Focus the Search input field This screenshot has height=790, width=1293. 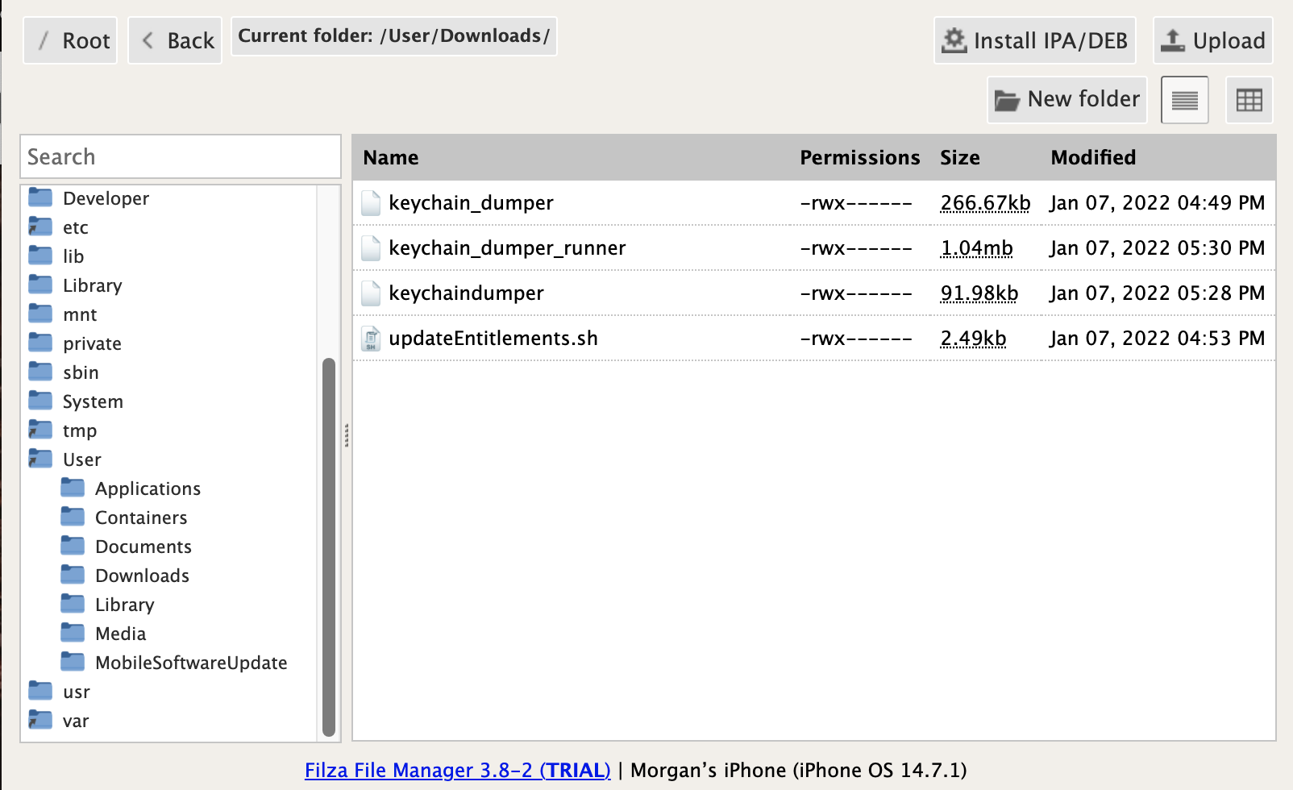(181, 156)
